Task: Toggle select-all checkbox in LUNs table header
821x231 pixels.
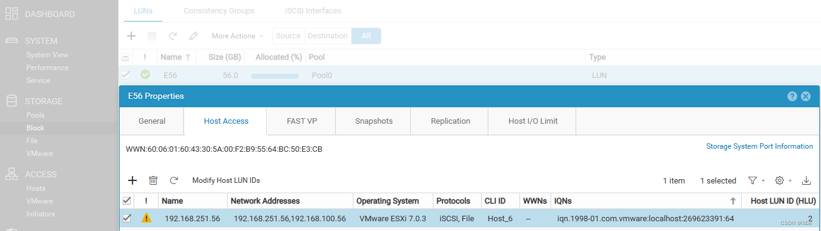Action: (x=126, y=57)
